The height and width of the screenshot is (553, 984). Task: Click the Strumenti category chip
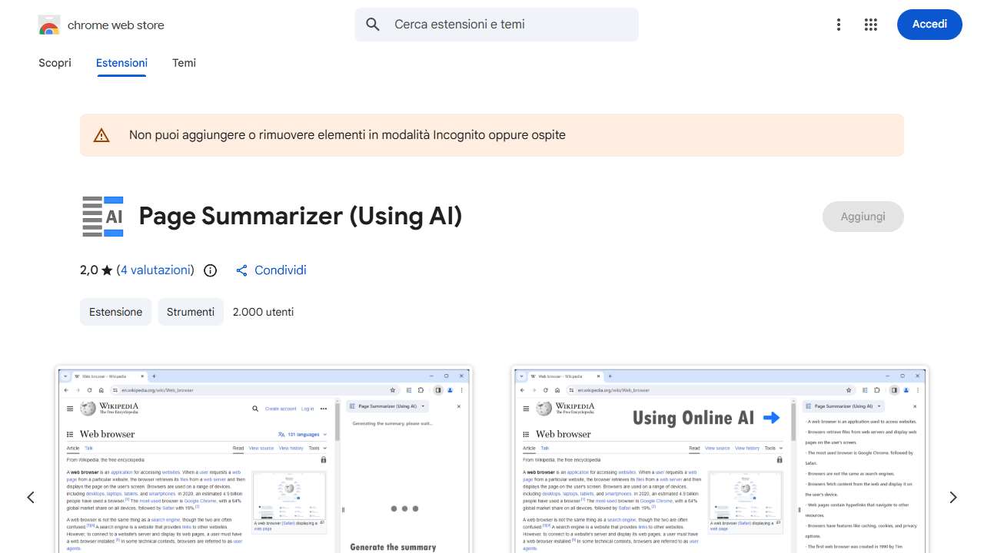tap(191, 312)
